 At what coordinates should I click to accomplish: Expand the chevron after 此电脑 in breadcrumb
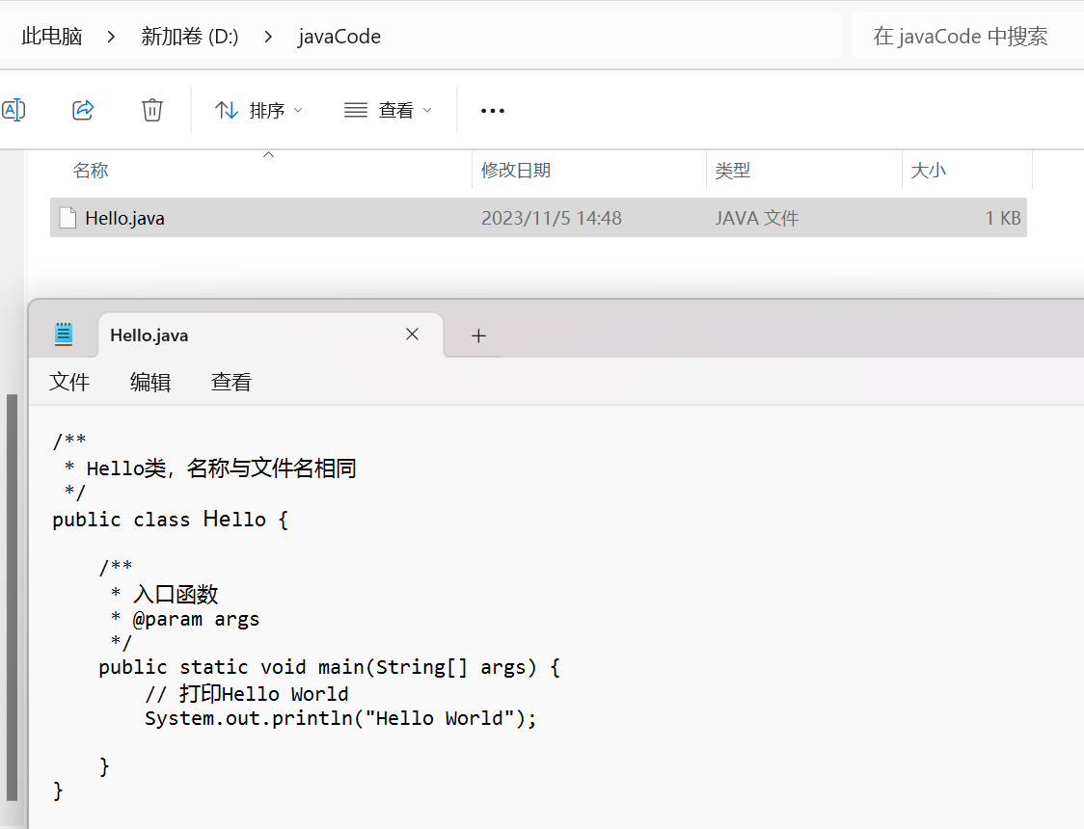pos(112,37)
